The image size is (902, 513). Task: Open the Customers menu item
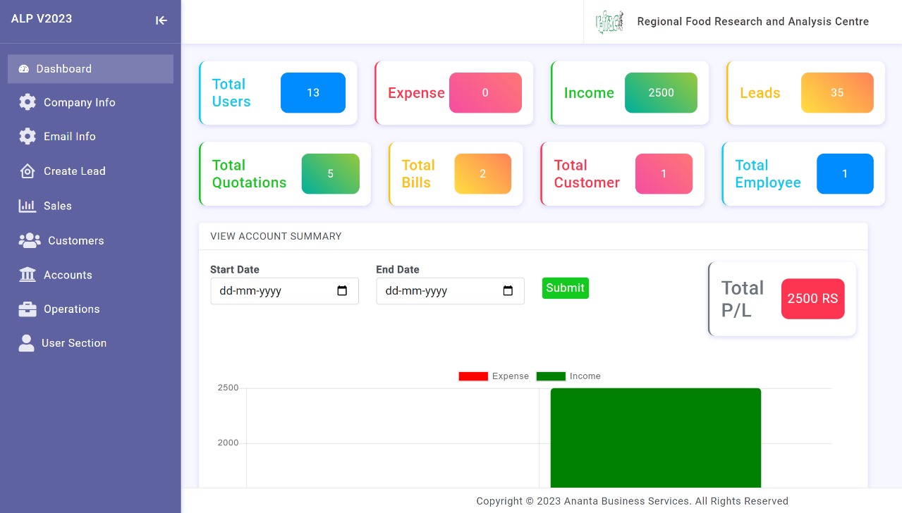[x=90, y=240]
